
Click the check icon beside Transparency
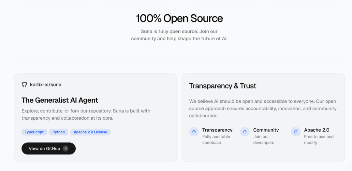(x=194, y=132)
